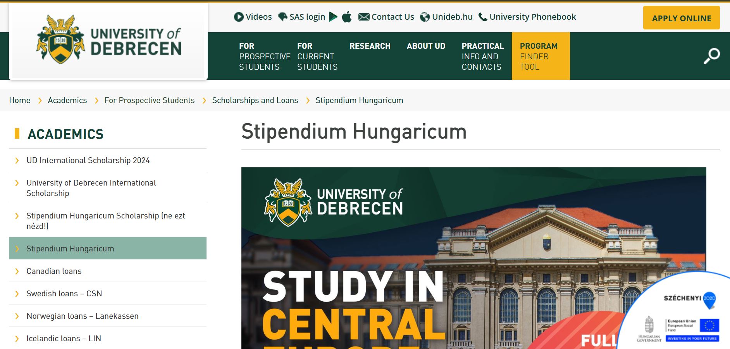Open the search magnifier icon
Screen dimensions: 730x349
(x=711, y=56)
